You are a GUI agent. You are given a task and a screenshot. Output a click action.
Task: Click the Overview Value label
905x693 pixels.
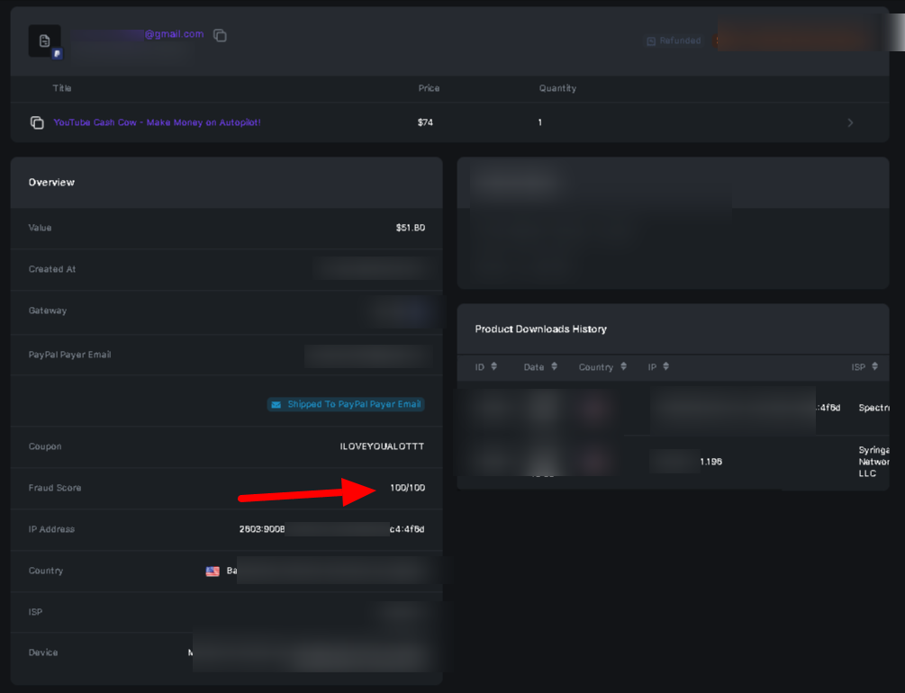coord(40,228)
